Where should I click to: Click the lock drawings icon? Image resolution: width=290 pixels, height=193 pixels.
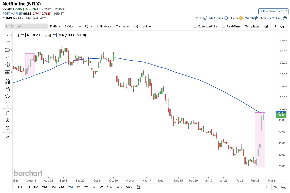coord(8,89)
